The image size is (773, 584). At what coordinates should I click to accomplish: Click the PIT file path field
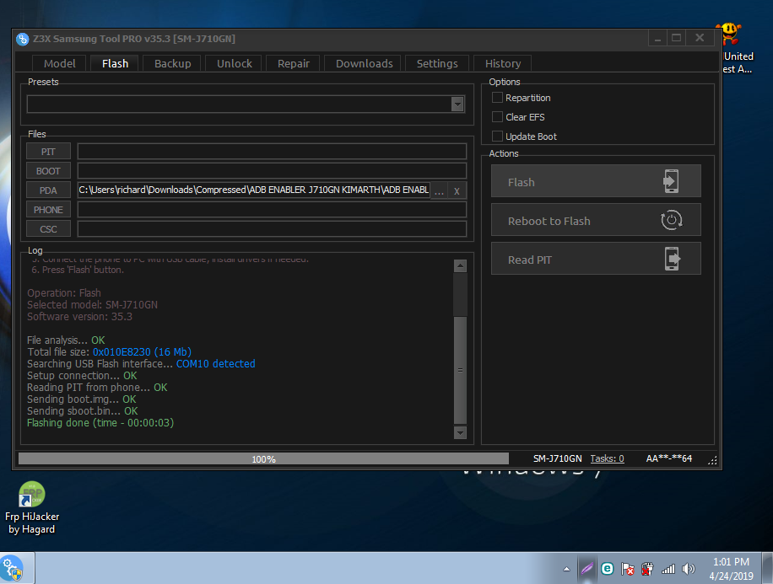click(x=272, y=152)
